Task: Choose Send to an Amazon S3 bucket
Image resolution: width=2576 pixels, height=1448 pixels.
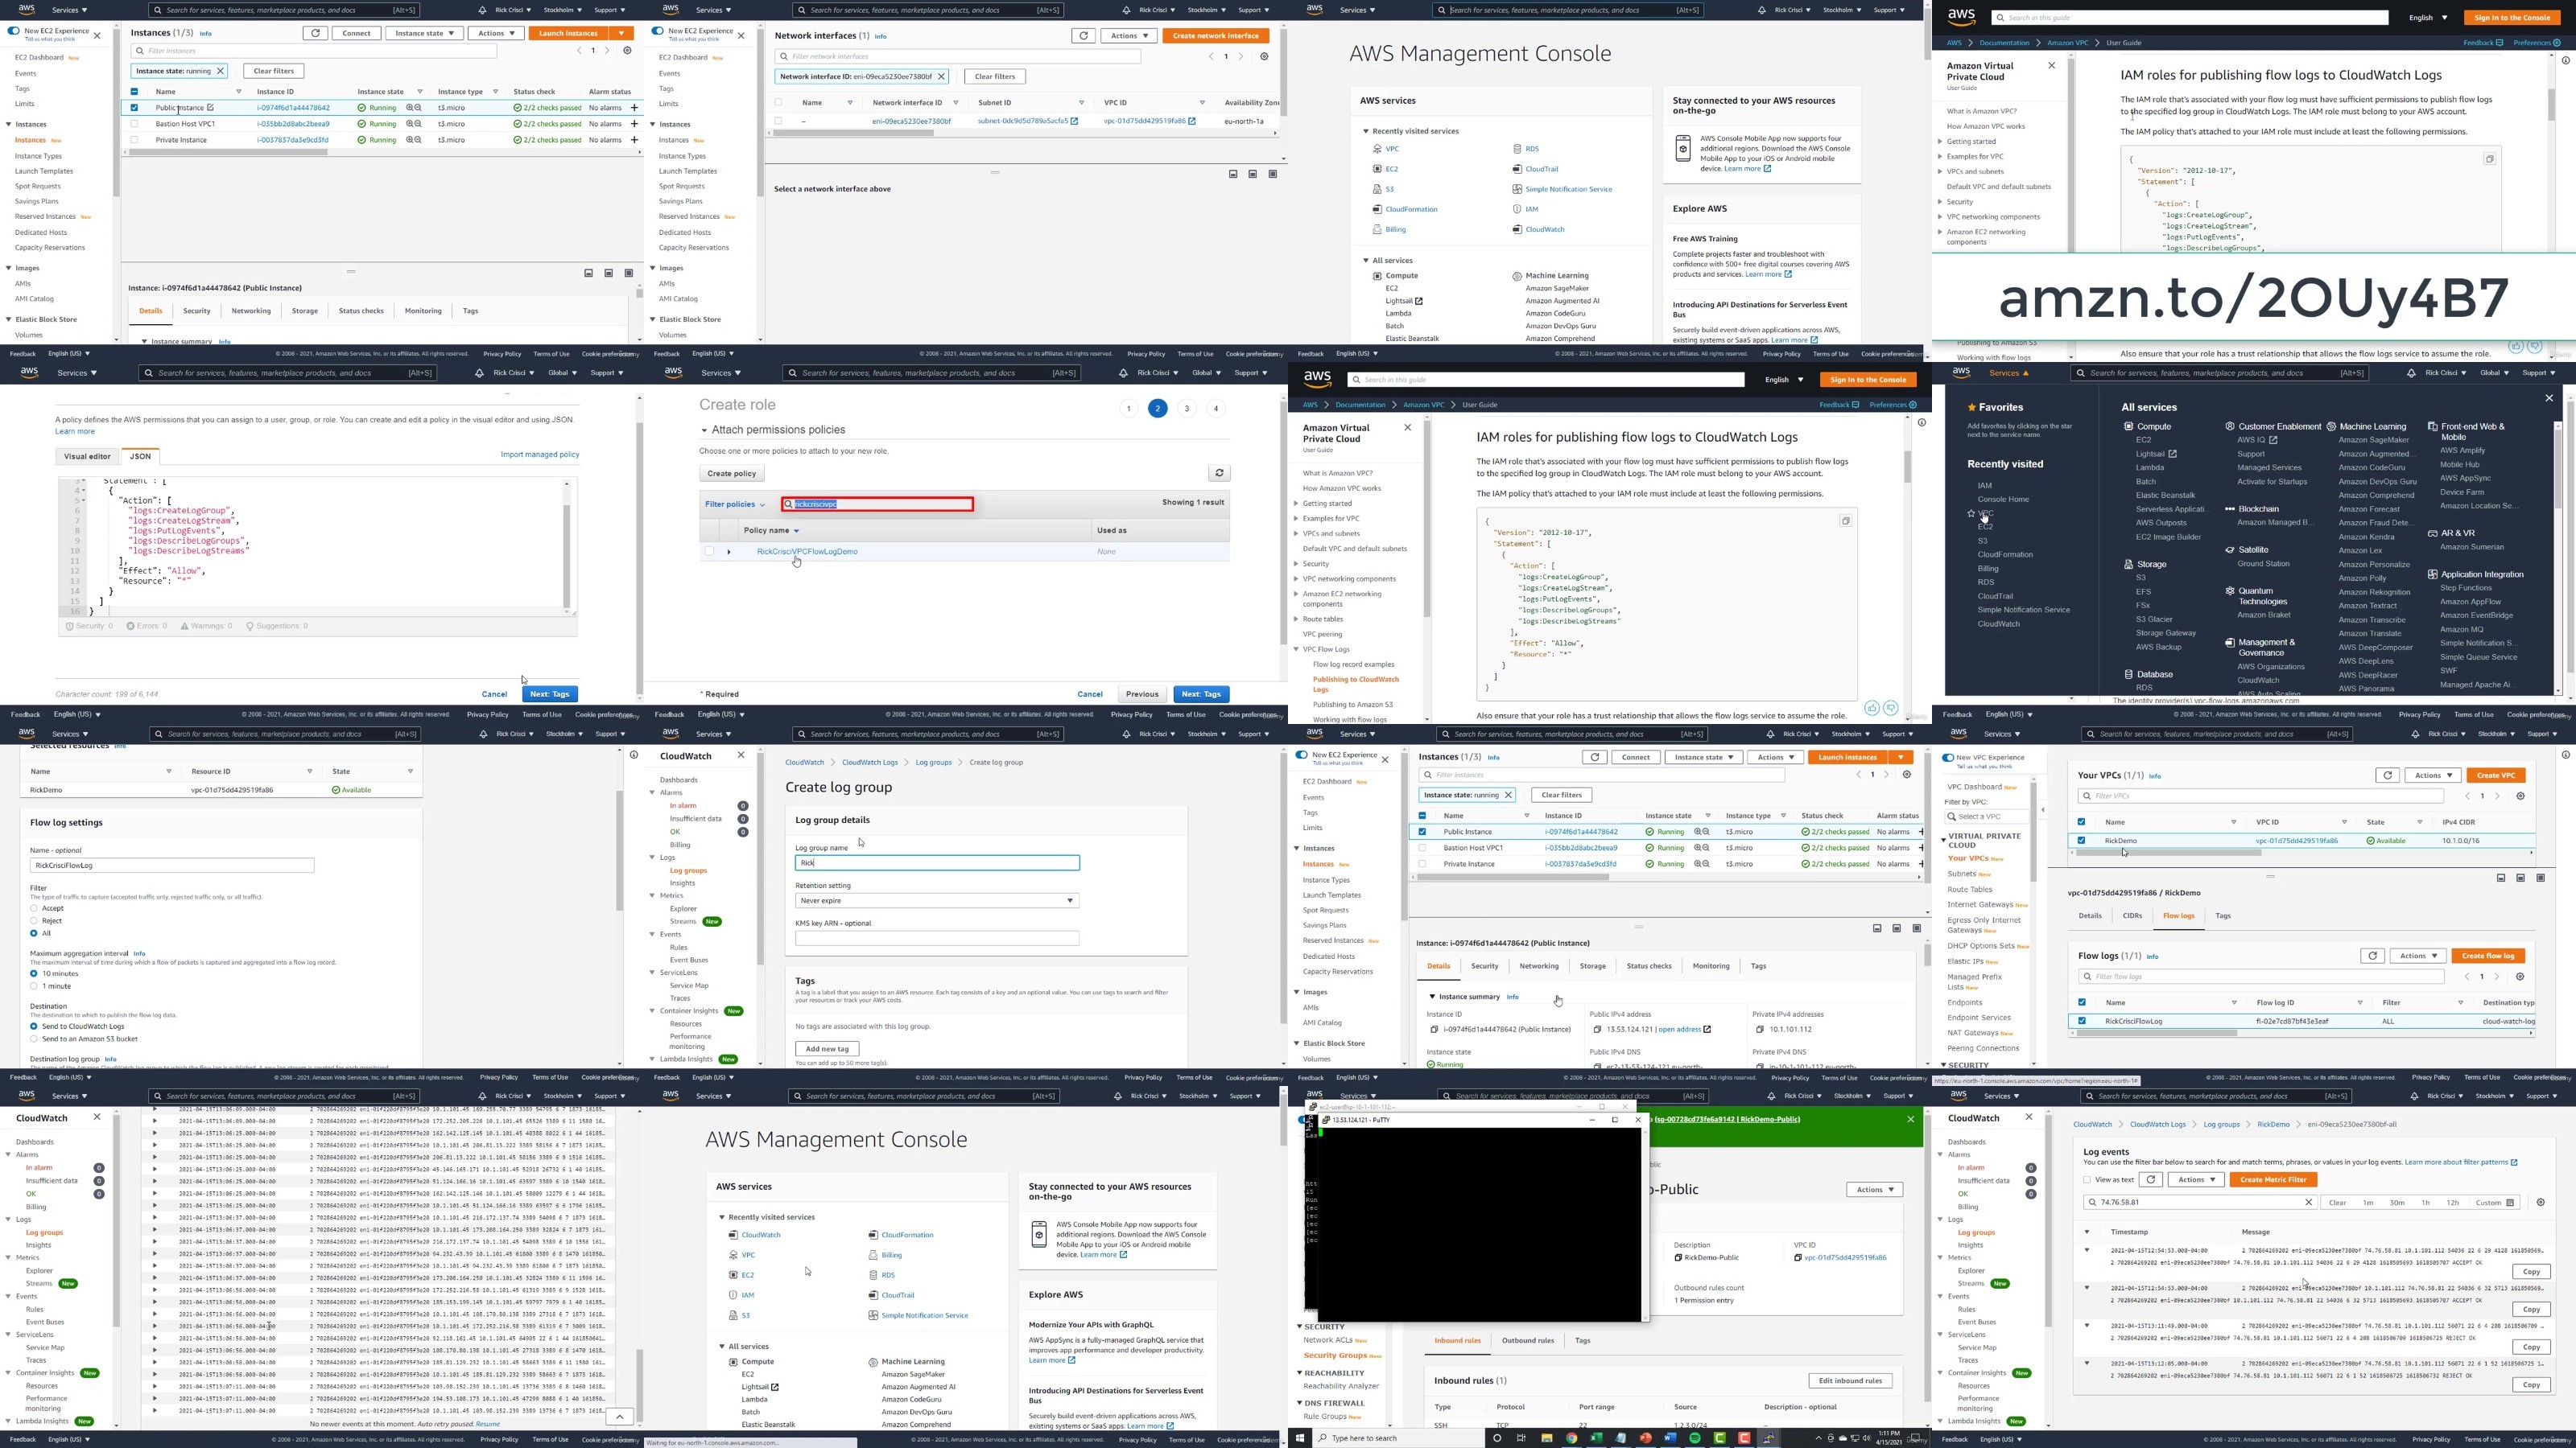Action: click(34, 1039)
